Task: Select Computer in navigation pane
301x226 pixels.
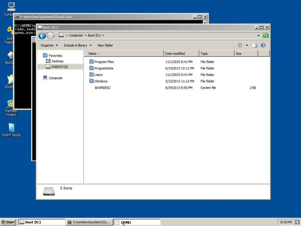Action: tap(56, 78)
